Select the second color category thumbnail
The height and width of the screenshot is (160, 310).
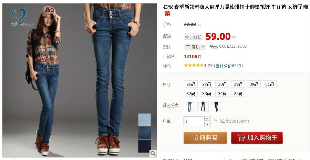[203, 106]
